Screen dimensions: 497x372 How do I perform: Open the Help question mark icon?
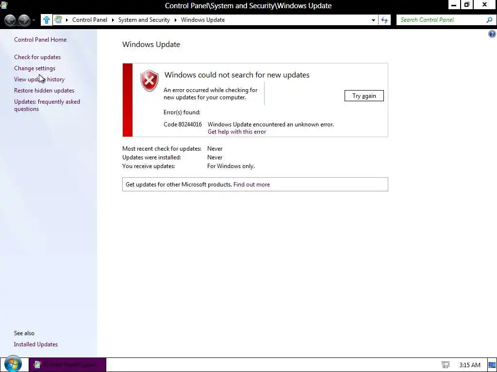coord(492,34)
